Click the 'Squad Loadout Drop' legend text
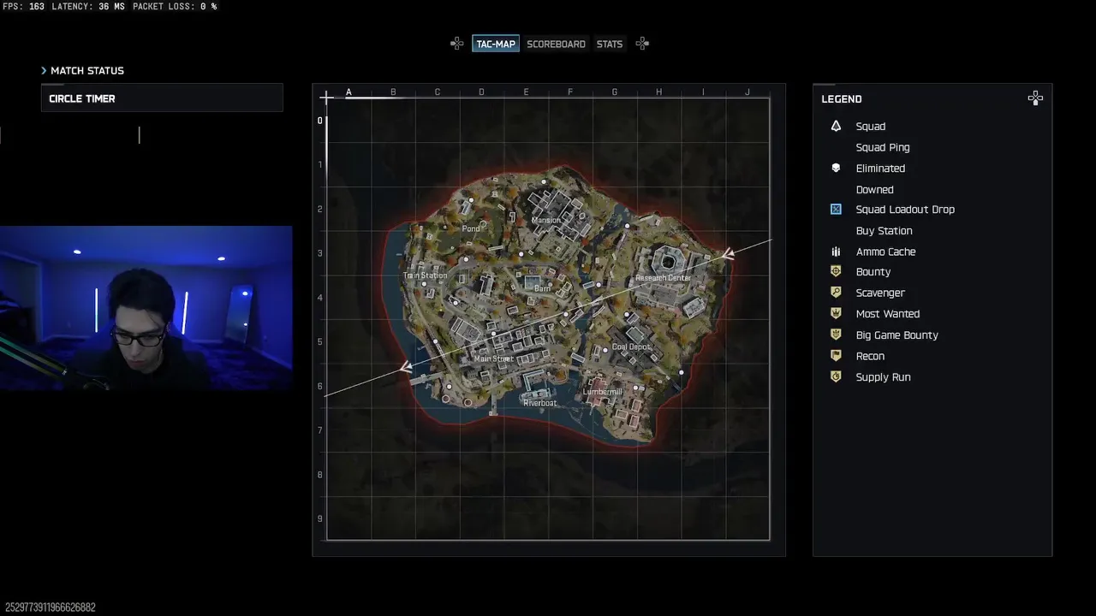This screenshot has width=1096, height=616. click(905, 210)
